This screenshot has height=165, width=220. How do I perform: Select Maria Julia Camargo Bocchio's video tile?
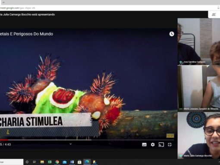click(x=199, y=136)
